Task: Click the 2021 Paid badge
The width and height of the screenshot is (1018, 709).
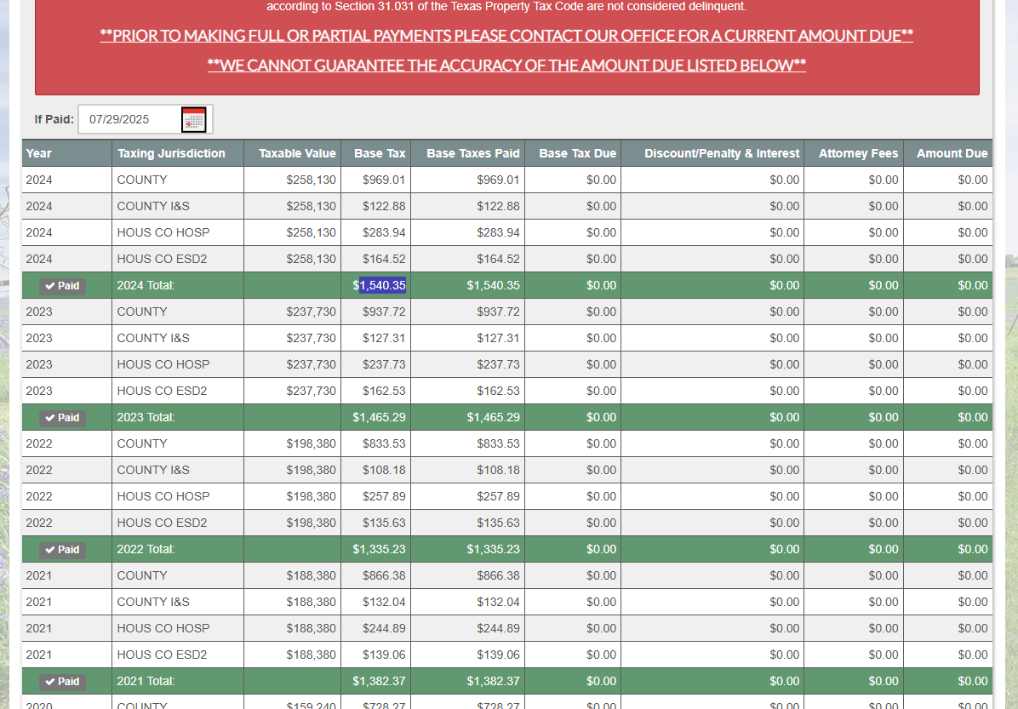Action: (x=62, y=682)
